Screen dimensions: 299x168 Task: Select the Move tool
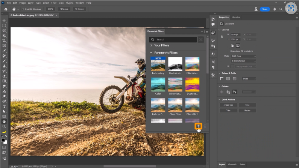click(x=4, y=21)
